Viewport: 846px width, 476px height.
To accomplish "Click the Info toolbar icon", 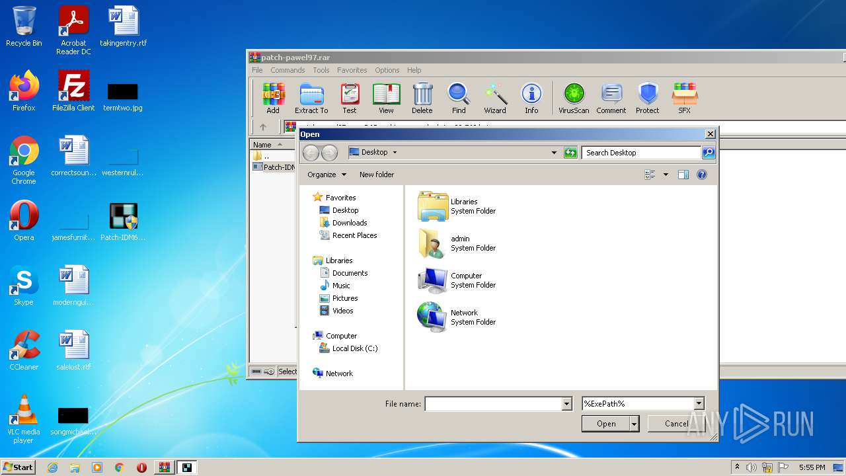I will pos(531,99).
